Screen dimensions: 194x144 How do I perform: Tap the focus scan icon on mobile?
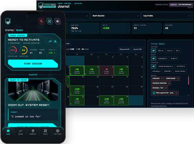50,21
